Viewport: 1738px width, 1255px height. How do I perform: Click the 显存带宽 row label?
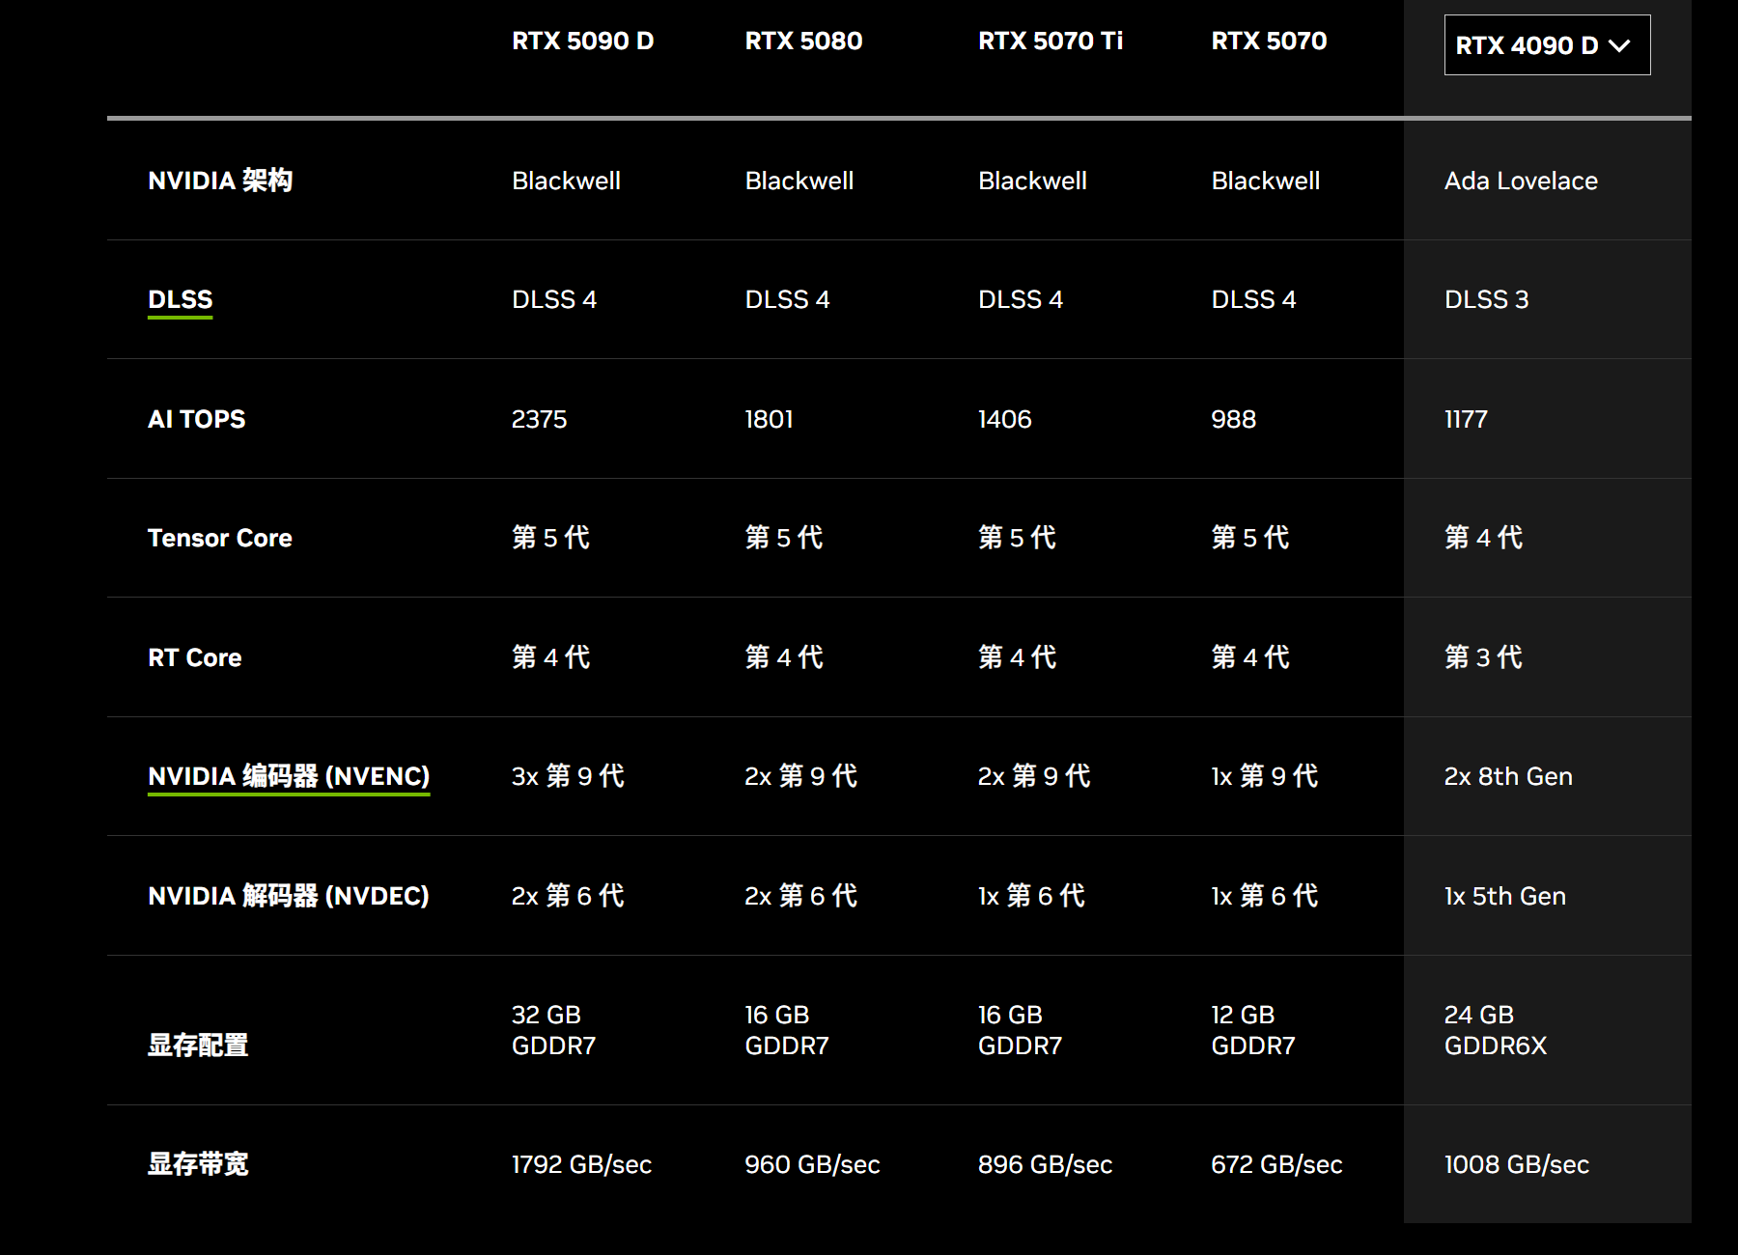point(198,1164)
